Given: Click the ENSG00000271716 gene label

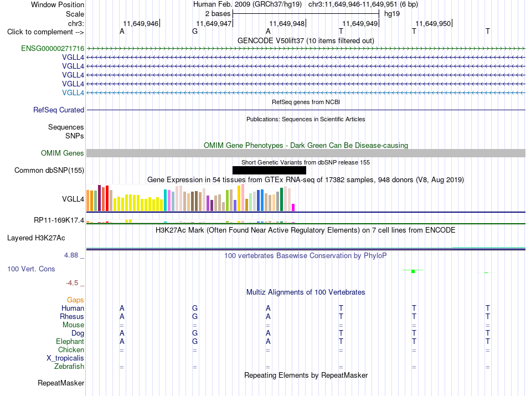Looking at the screenshot, I should point(53,48).
